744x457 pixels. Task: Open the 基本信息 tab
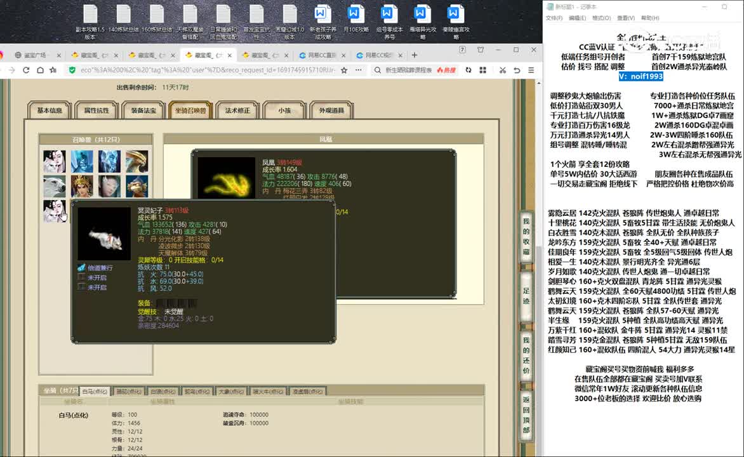pyautogui.click(x=50, y=110)
